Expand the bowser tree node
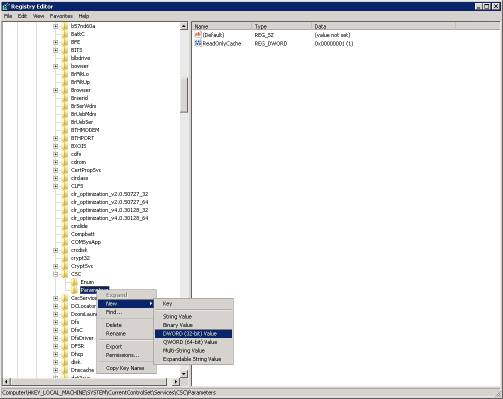The image size is (503, 399). [x=56, y=66]
